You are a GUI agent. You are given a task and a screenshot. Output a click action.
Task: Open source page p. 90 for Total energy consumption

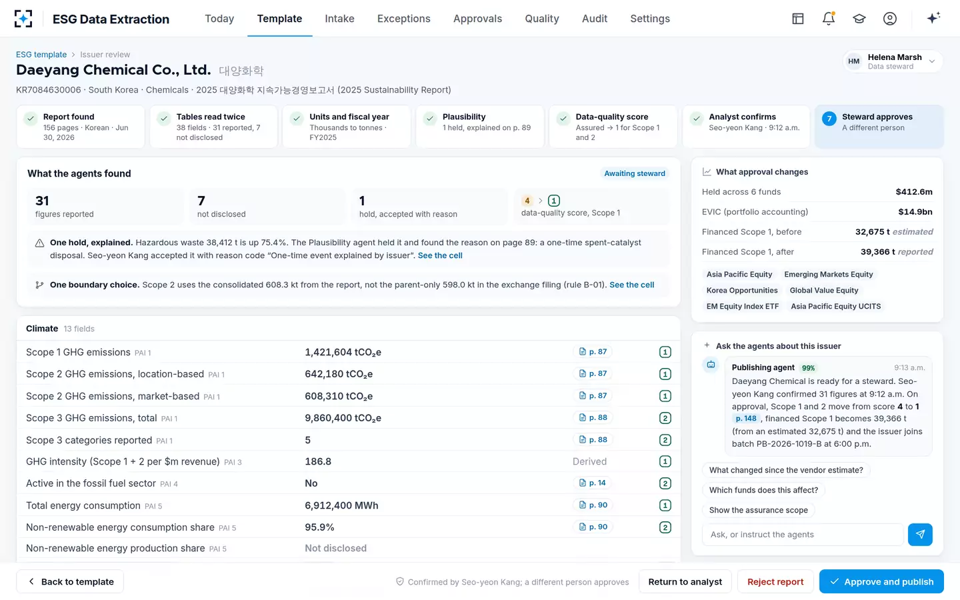(x=593, y=505)
